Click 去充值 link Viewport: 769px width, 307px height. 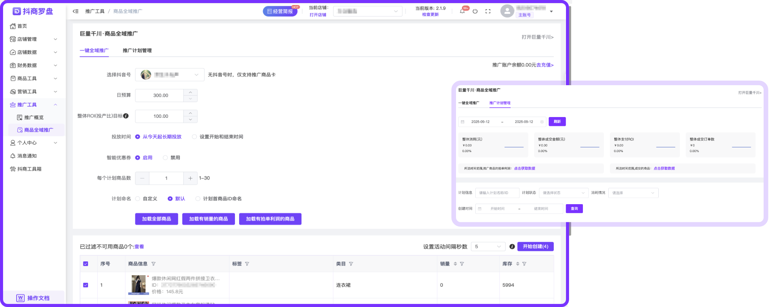[x=545, y=65]
